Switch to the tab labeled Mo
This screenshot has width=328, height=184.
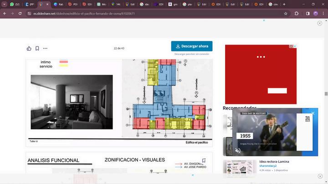(102, 4)
